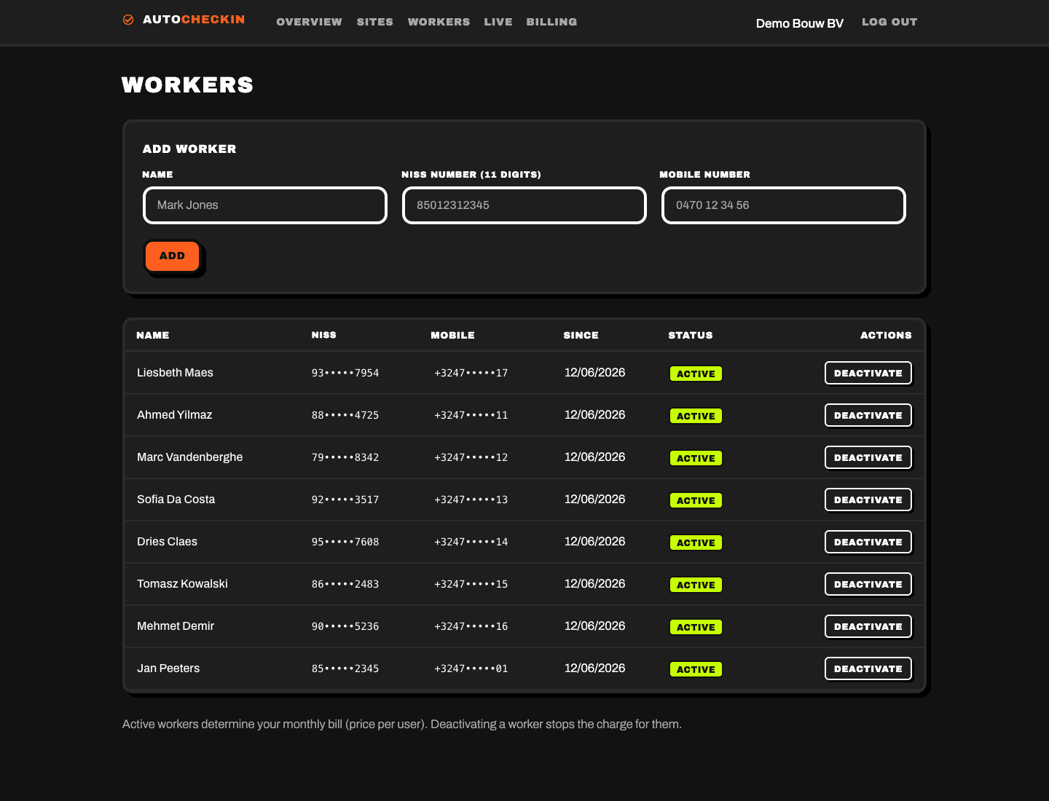Click the Name column header

(x=153, y=335)
